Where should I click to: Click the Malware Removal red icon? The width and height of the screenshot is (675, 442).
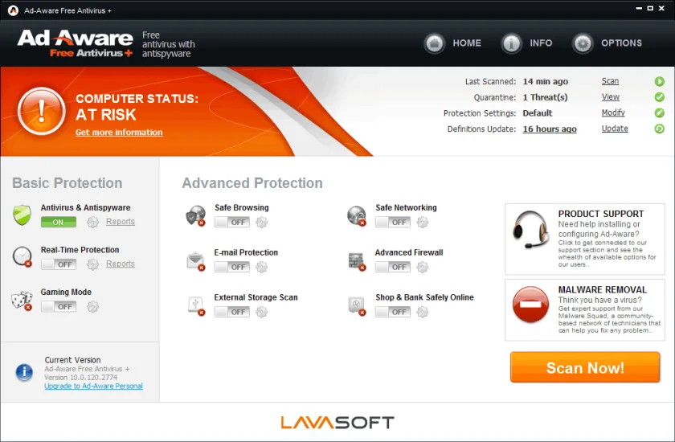click(x=531, y=305)
